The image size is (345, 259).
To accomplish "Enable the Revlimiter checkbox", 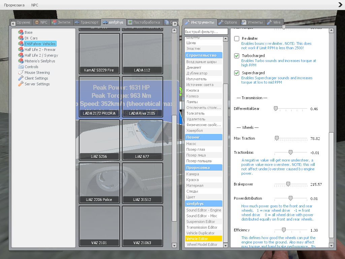I will 237,38.
